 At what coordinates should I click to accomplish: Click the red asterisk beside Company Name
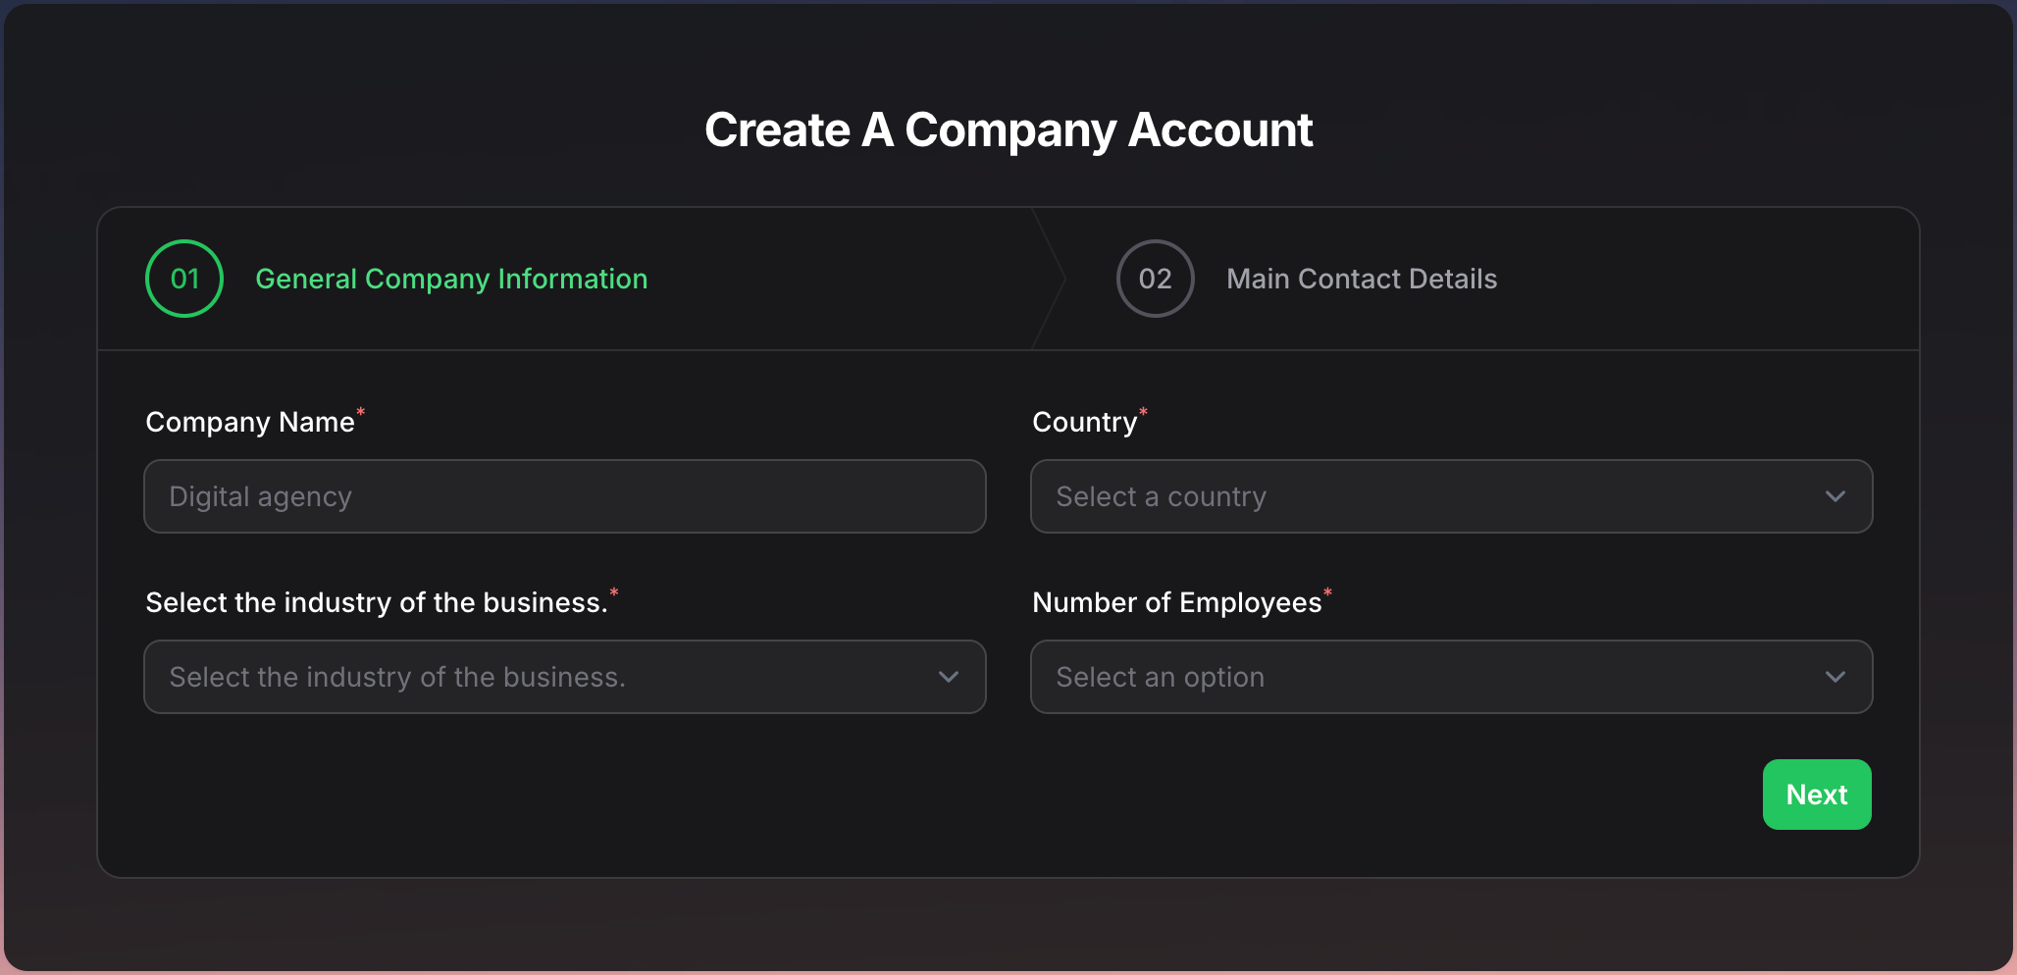361,412
